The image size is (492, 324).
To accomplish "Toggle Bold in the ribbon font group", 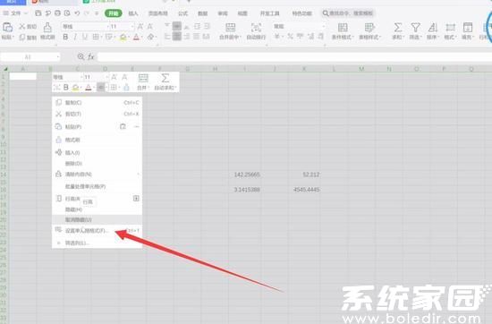I will [x=65, y=37].
